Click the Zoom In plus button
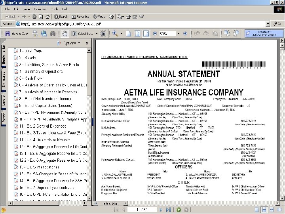The image size is (285, 214). [x=185, y=34]
